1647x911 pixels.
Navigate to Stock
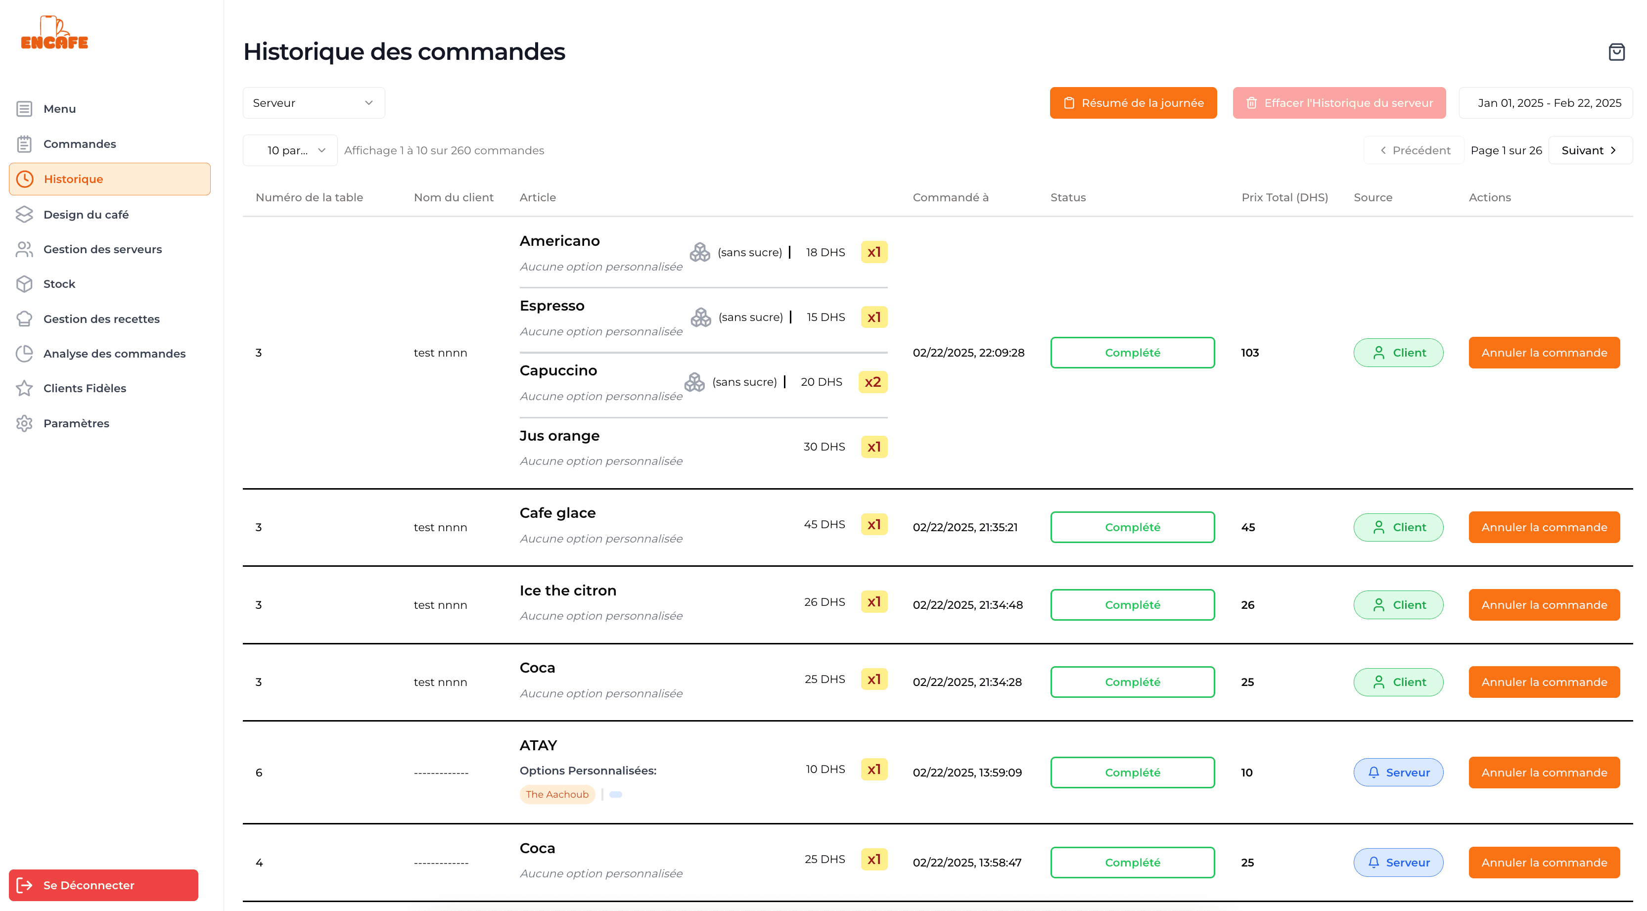point(59,284)
